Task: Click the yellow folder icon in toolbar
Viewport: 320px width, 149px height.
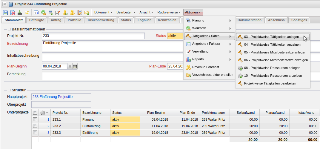Action: point(27,13)
